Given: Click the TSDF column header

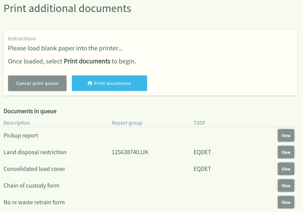Looking at the screenshot, I should click(200, 123).
